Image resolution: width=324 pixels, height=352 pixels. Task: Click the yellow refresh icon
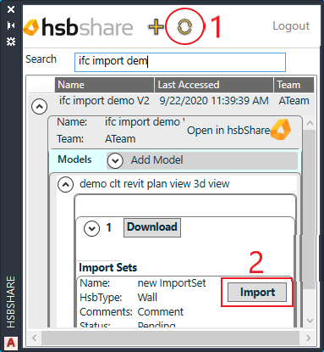click(x=184, y=27)
